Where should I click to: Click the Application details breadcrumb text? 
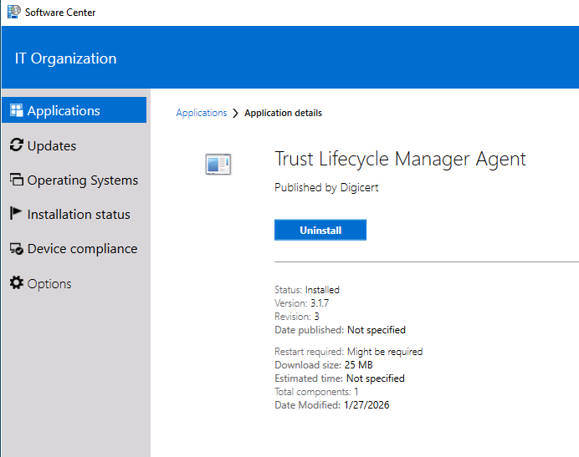tap(283, 113)
